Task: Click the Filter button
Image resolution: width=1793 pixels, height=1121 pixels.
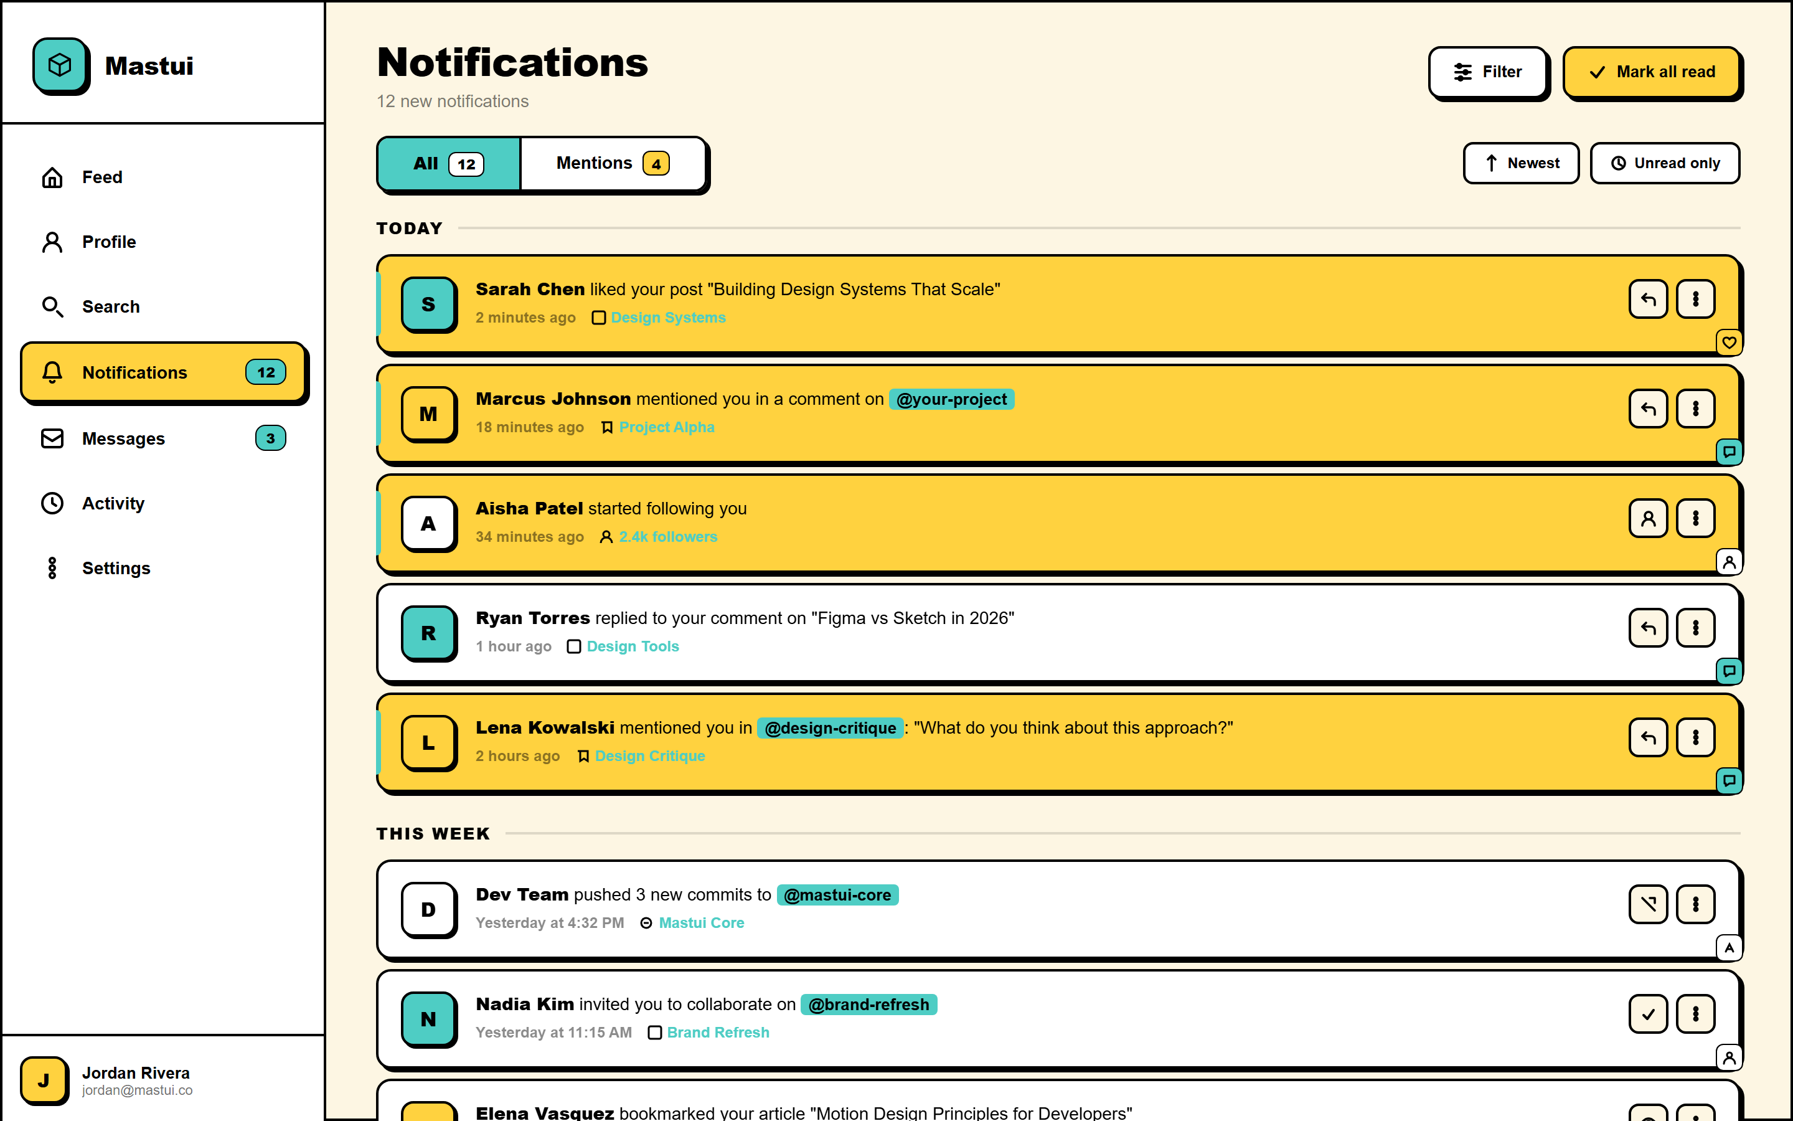Action: pos(1488,72)
